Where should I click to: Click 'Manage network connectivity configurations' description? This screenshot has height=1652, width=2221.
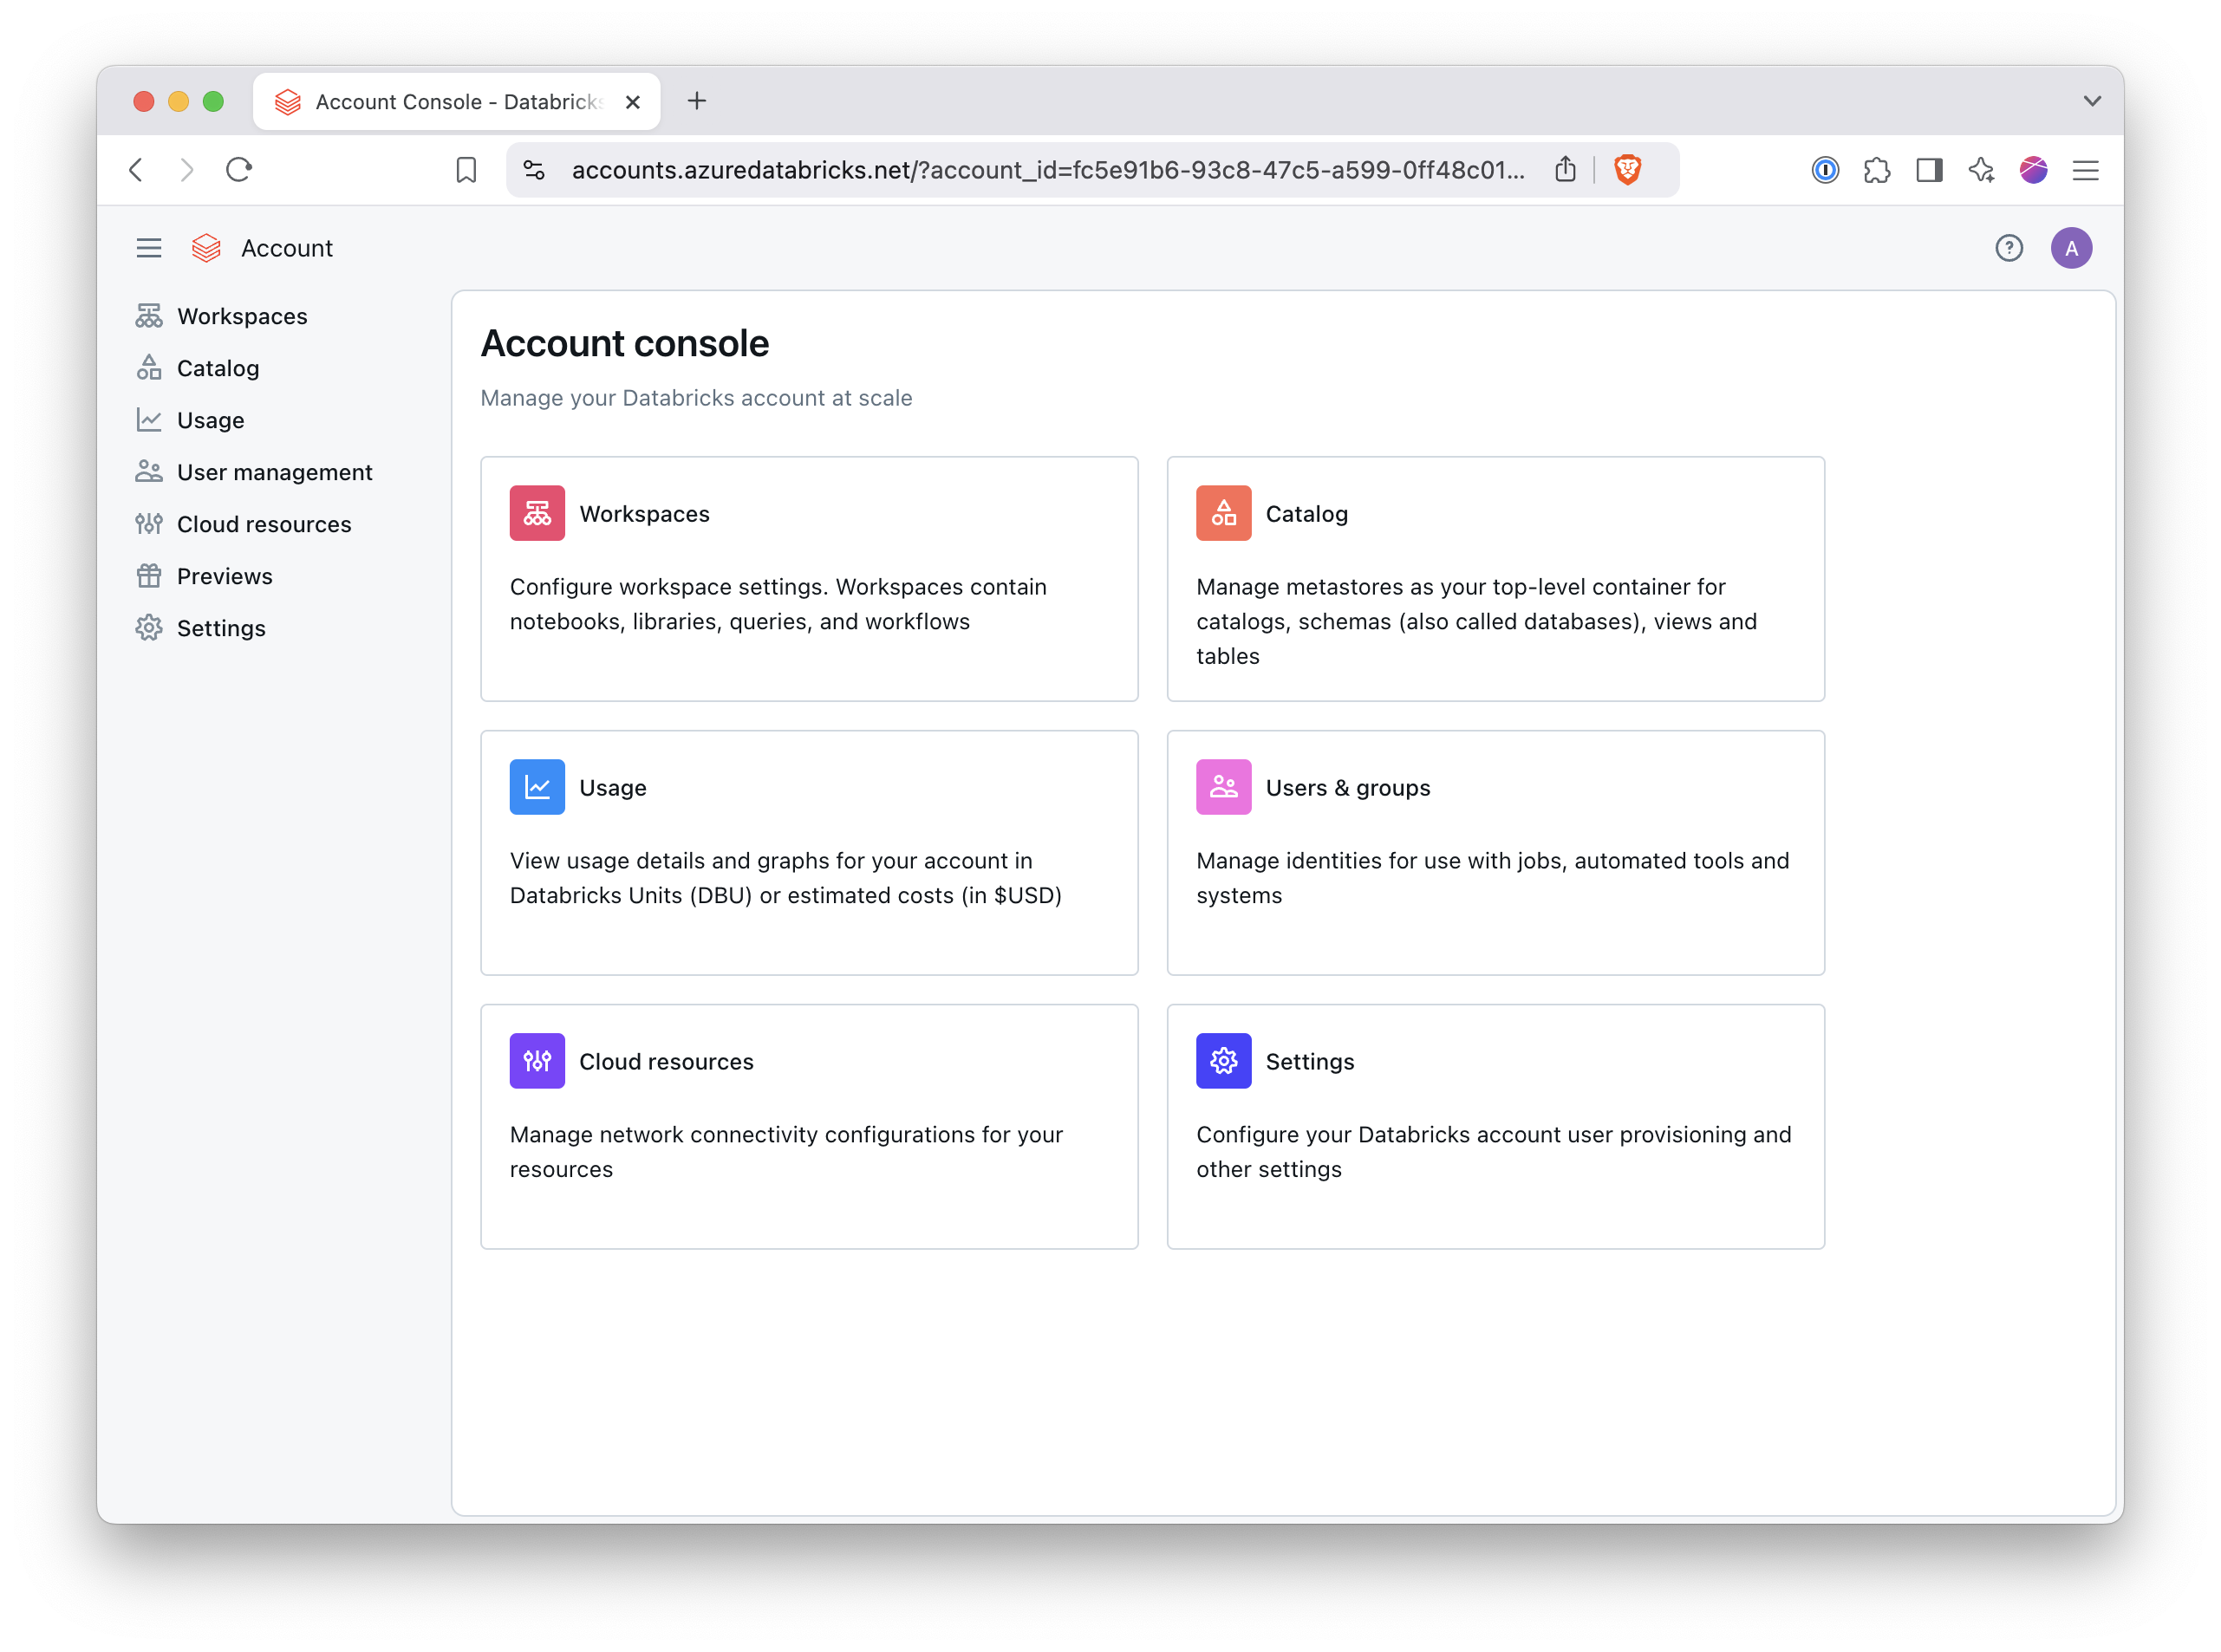click(786, 1152)
